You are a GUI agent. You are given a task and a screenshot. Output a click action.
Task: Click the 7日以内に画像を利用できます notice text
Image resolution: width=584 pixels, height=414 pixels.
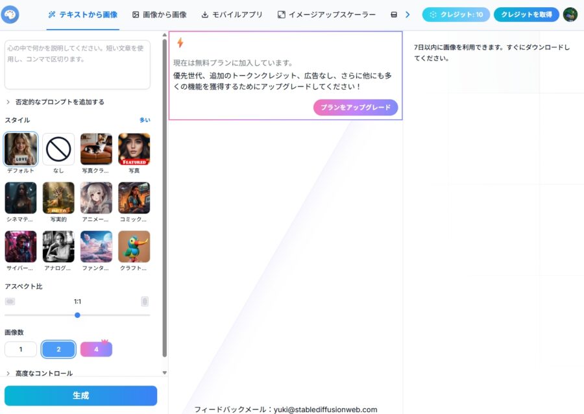point(492,53)
